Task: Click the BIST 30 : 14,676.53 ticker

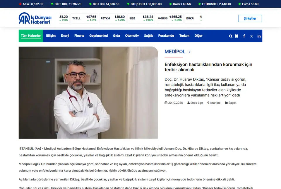Action: pos(106,4)
